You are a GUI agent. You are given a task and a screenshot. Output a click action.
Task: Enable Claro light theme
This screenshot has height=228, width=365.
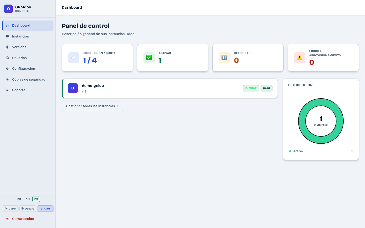(x=10, y=209)
